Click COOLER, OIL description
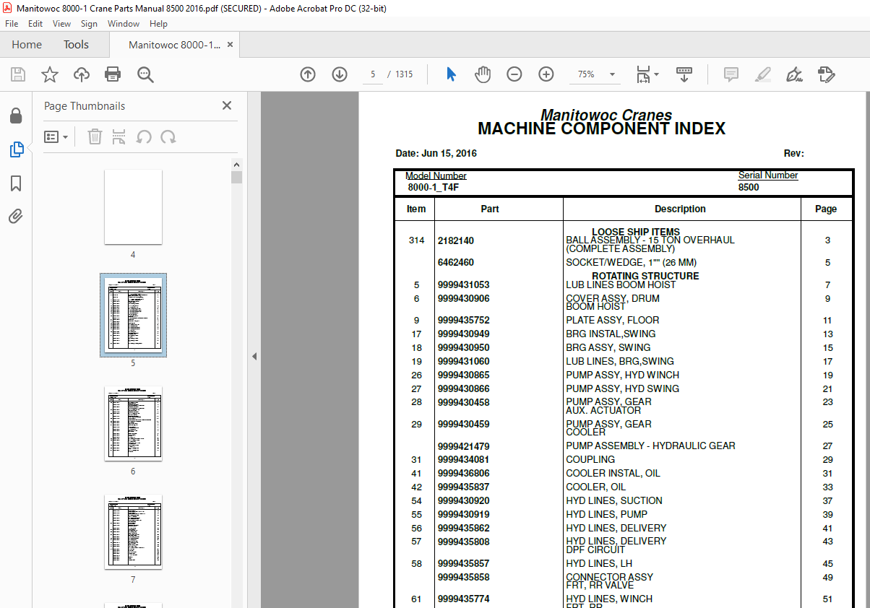 coord(595,487)
